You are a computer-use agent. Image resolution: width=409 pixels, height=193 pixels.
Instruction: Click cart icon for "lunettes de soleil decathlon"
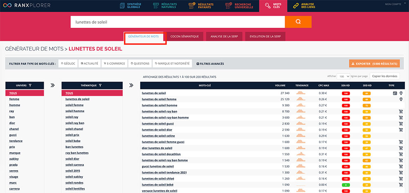pyautogui.click(x=401, y=154)
